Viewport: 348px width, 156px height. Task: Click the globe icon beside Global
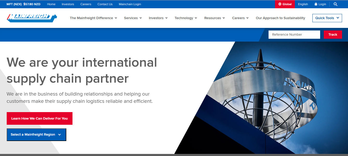click(280, 4)
